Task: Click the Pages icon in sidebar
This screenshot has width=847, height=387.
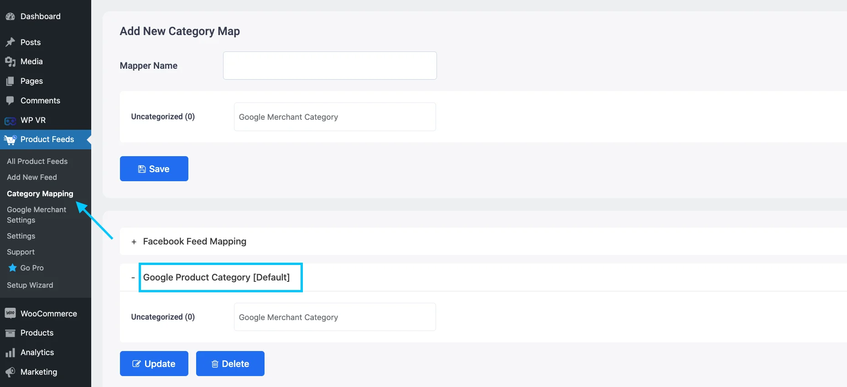Action: 10,81
